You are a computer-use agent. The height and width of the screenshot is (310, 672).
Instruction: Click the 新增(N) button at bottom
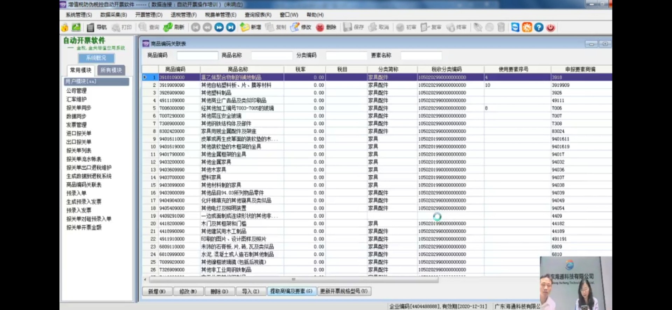pos(157,291)
